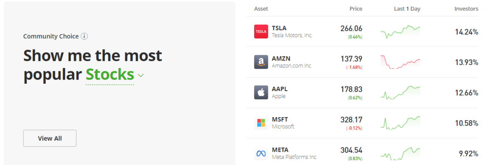Open the AAPL ticker link
This screenshot has height=165, width=498.
280,89
